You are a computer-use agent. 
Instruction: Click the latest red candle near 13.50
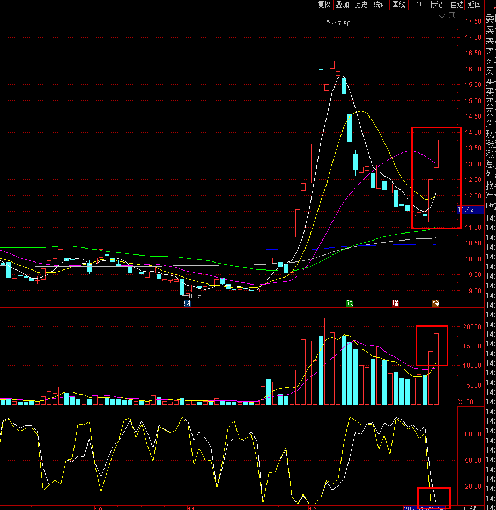(436, 154)
